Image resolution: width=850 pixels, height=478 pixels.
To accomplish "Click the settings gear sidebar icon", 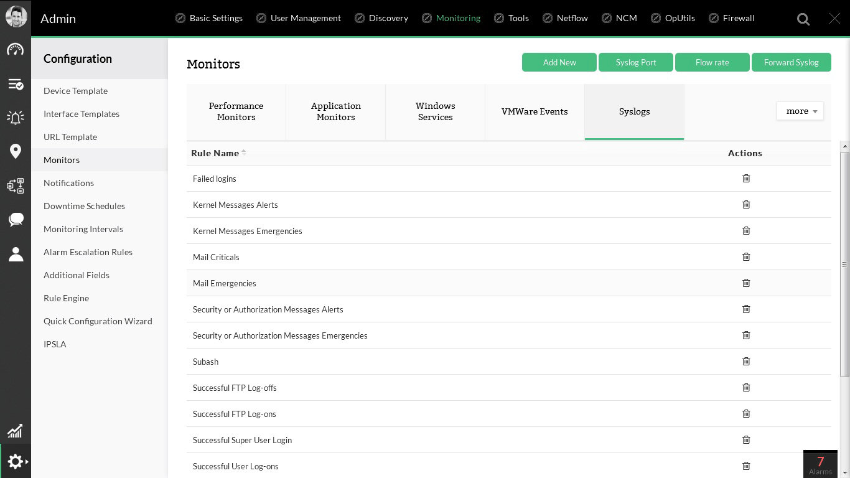I will (16, 461).
